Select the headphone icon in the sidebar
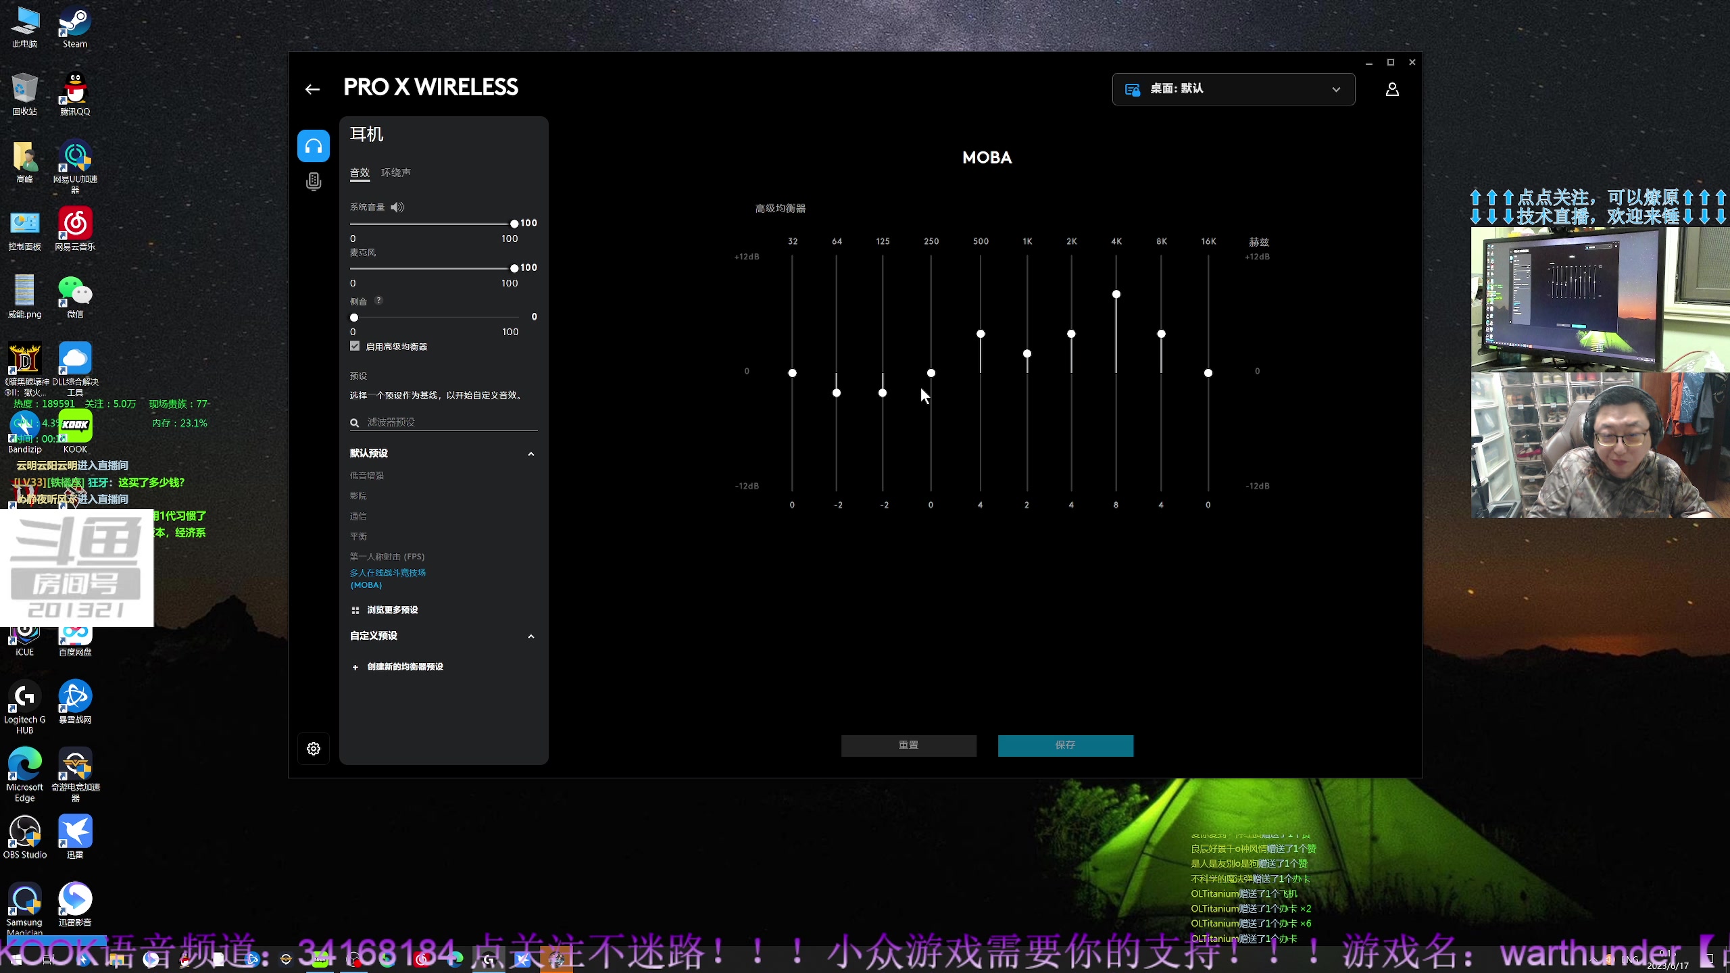 [314, 146]
